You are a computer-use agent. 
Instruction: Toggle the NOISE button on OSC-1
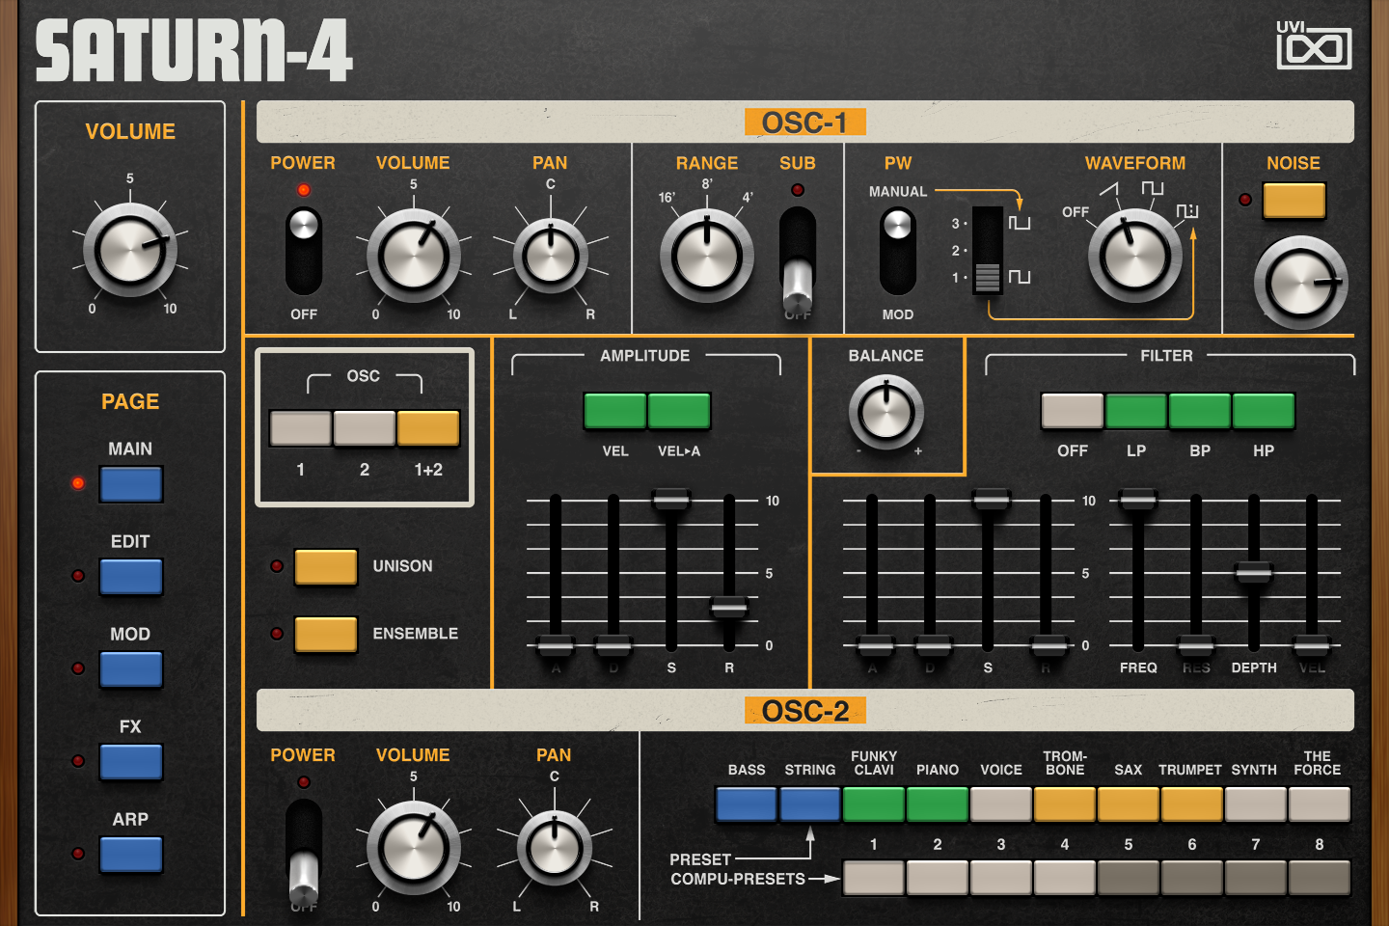pyautogui.click(x=1294, y=200)
